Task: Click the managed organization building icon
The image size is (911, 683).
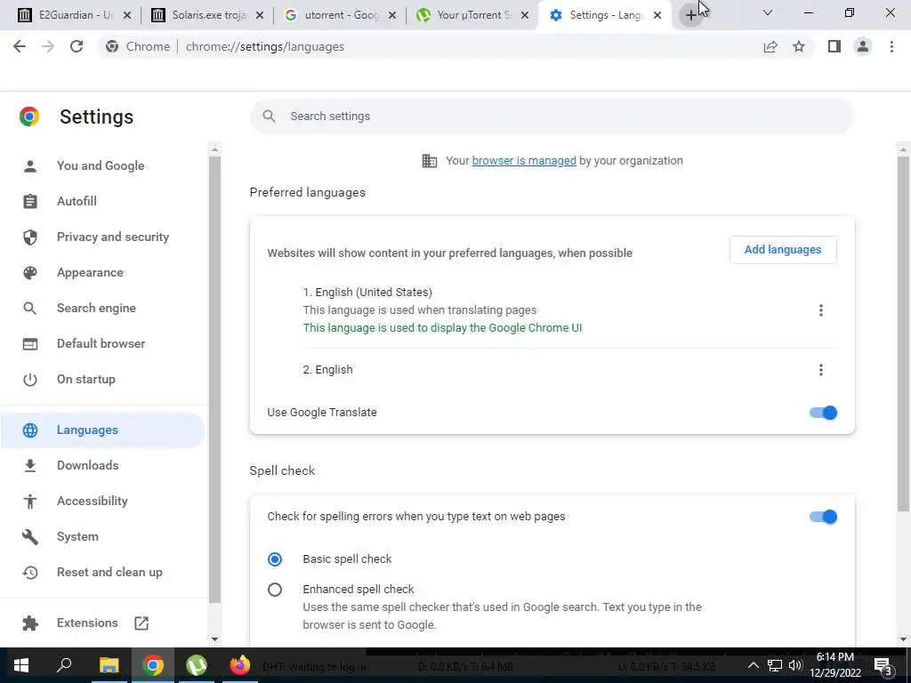Action: point(430,161)
